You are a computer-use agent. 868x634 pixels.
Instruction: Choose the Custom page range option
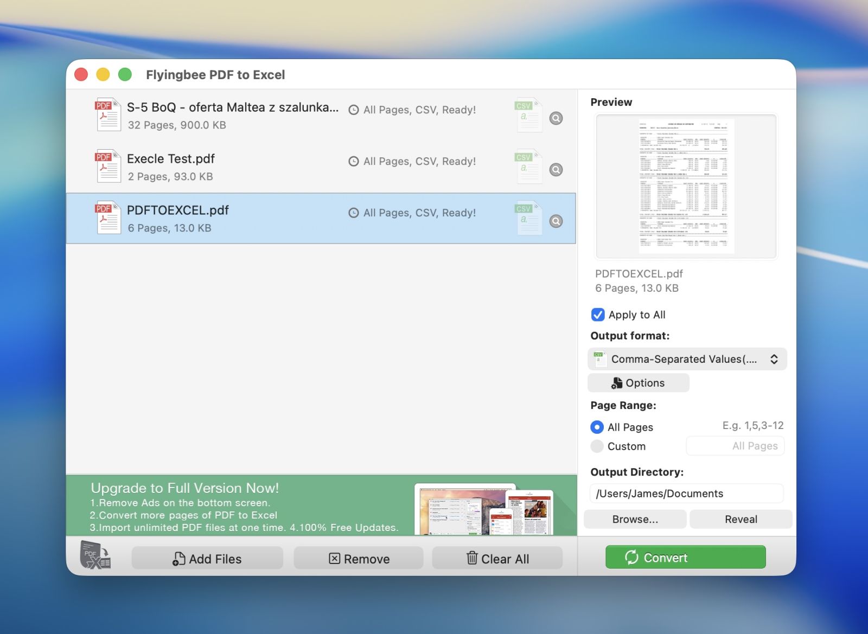pyautogui.click(x=597, y=446)
